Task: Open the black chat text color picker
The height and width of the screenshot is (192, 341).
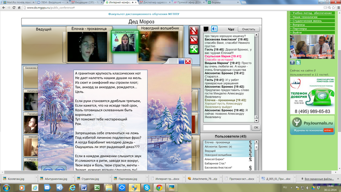Action: point(206,29)
